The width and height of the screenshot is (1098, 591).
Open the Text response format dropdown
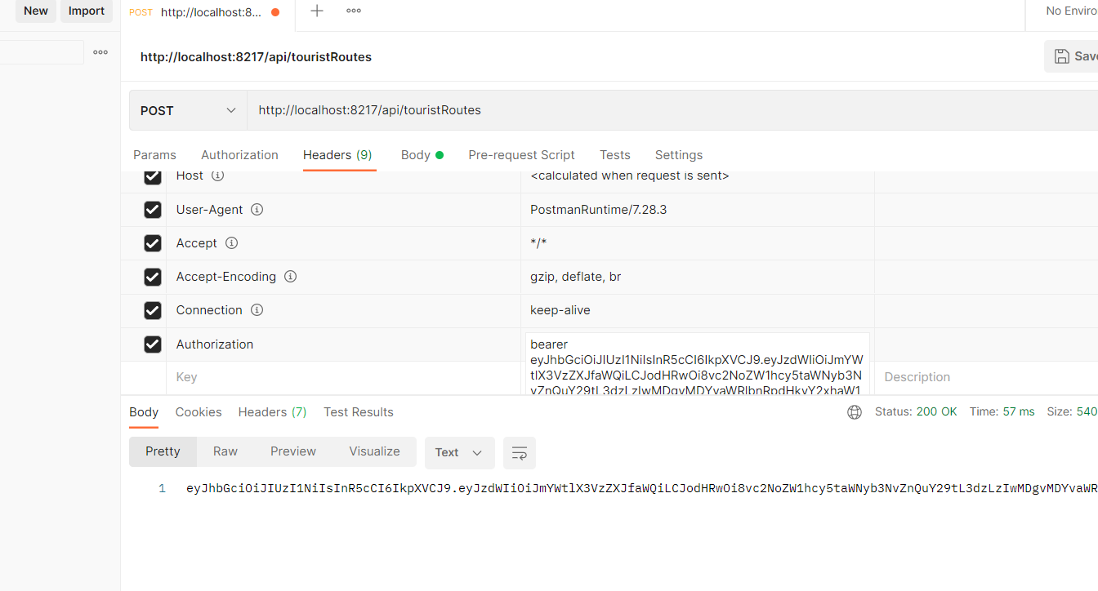pos(459,452)
